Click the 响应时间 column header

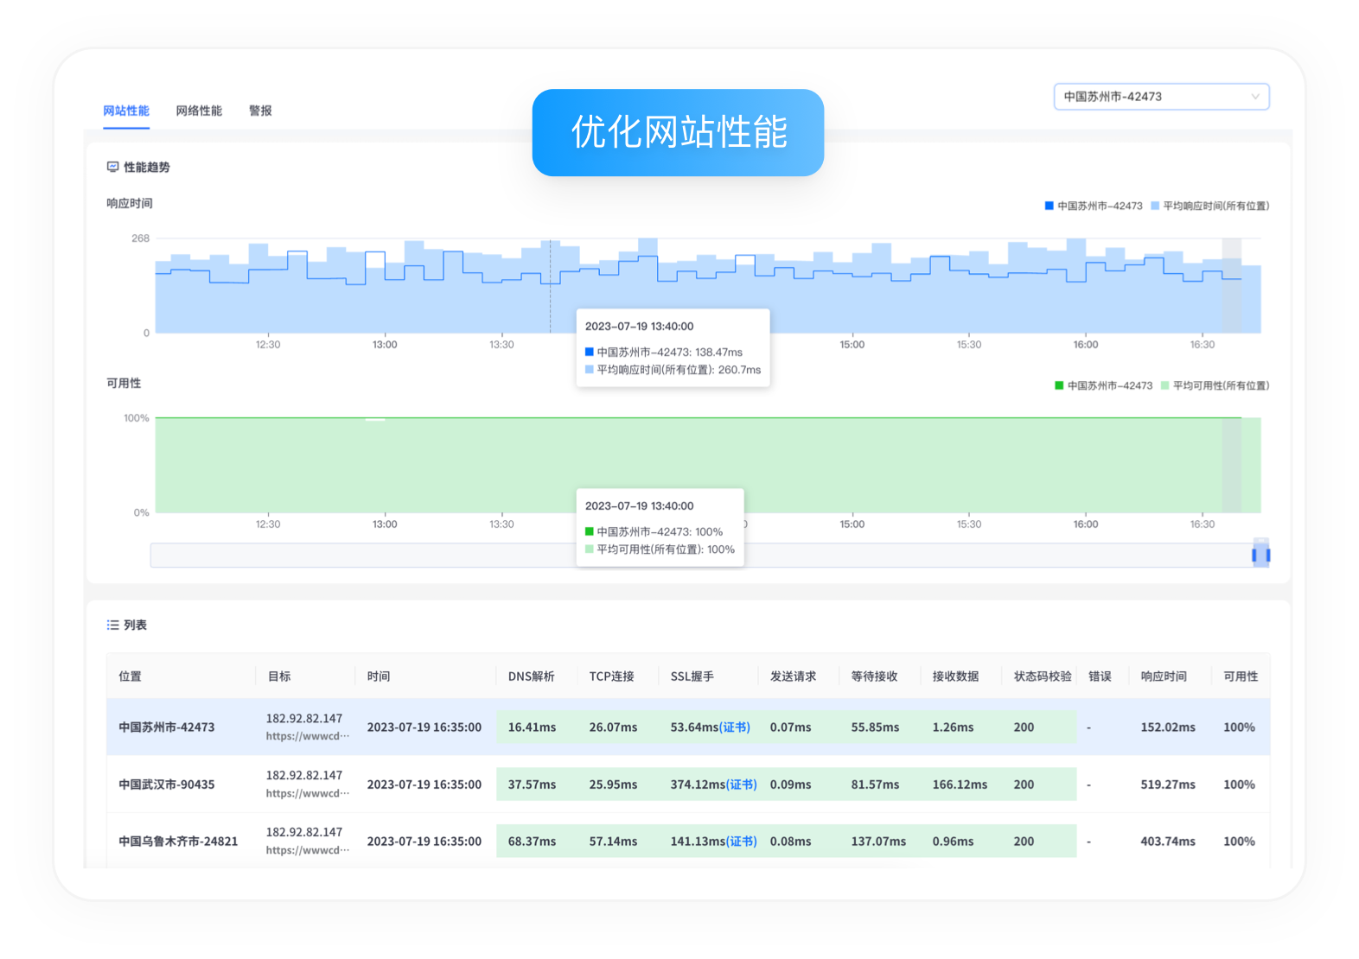tap(1163, 676)
